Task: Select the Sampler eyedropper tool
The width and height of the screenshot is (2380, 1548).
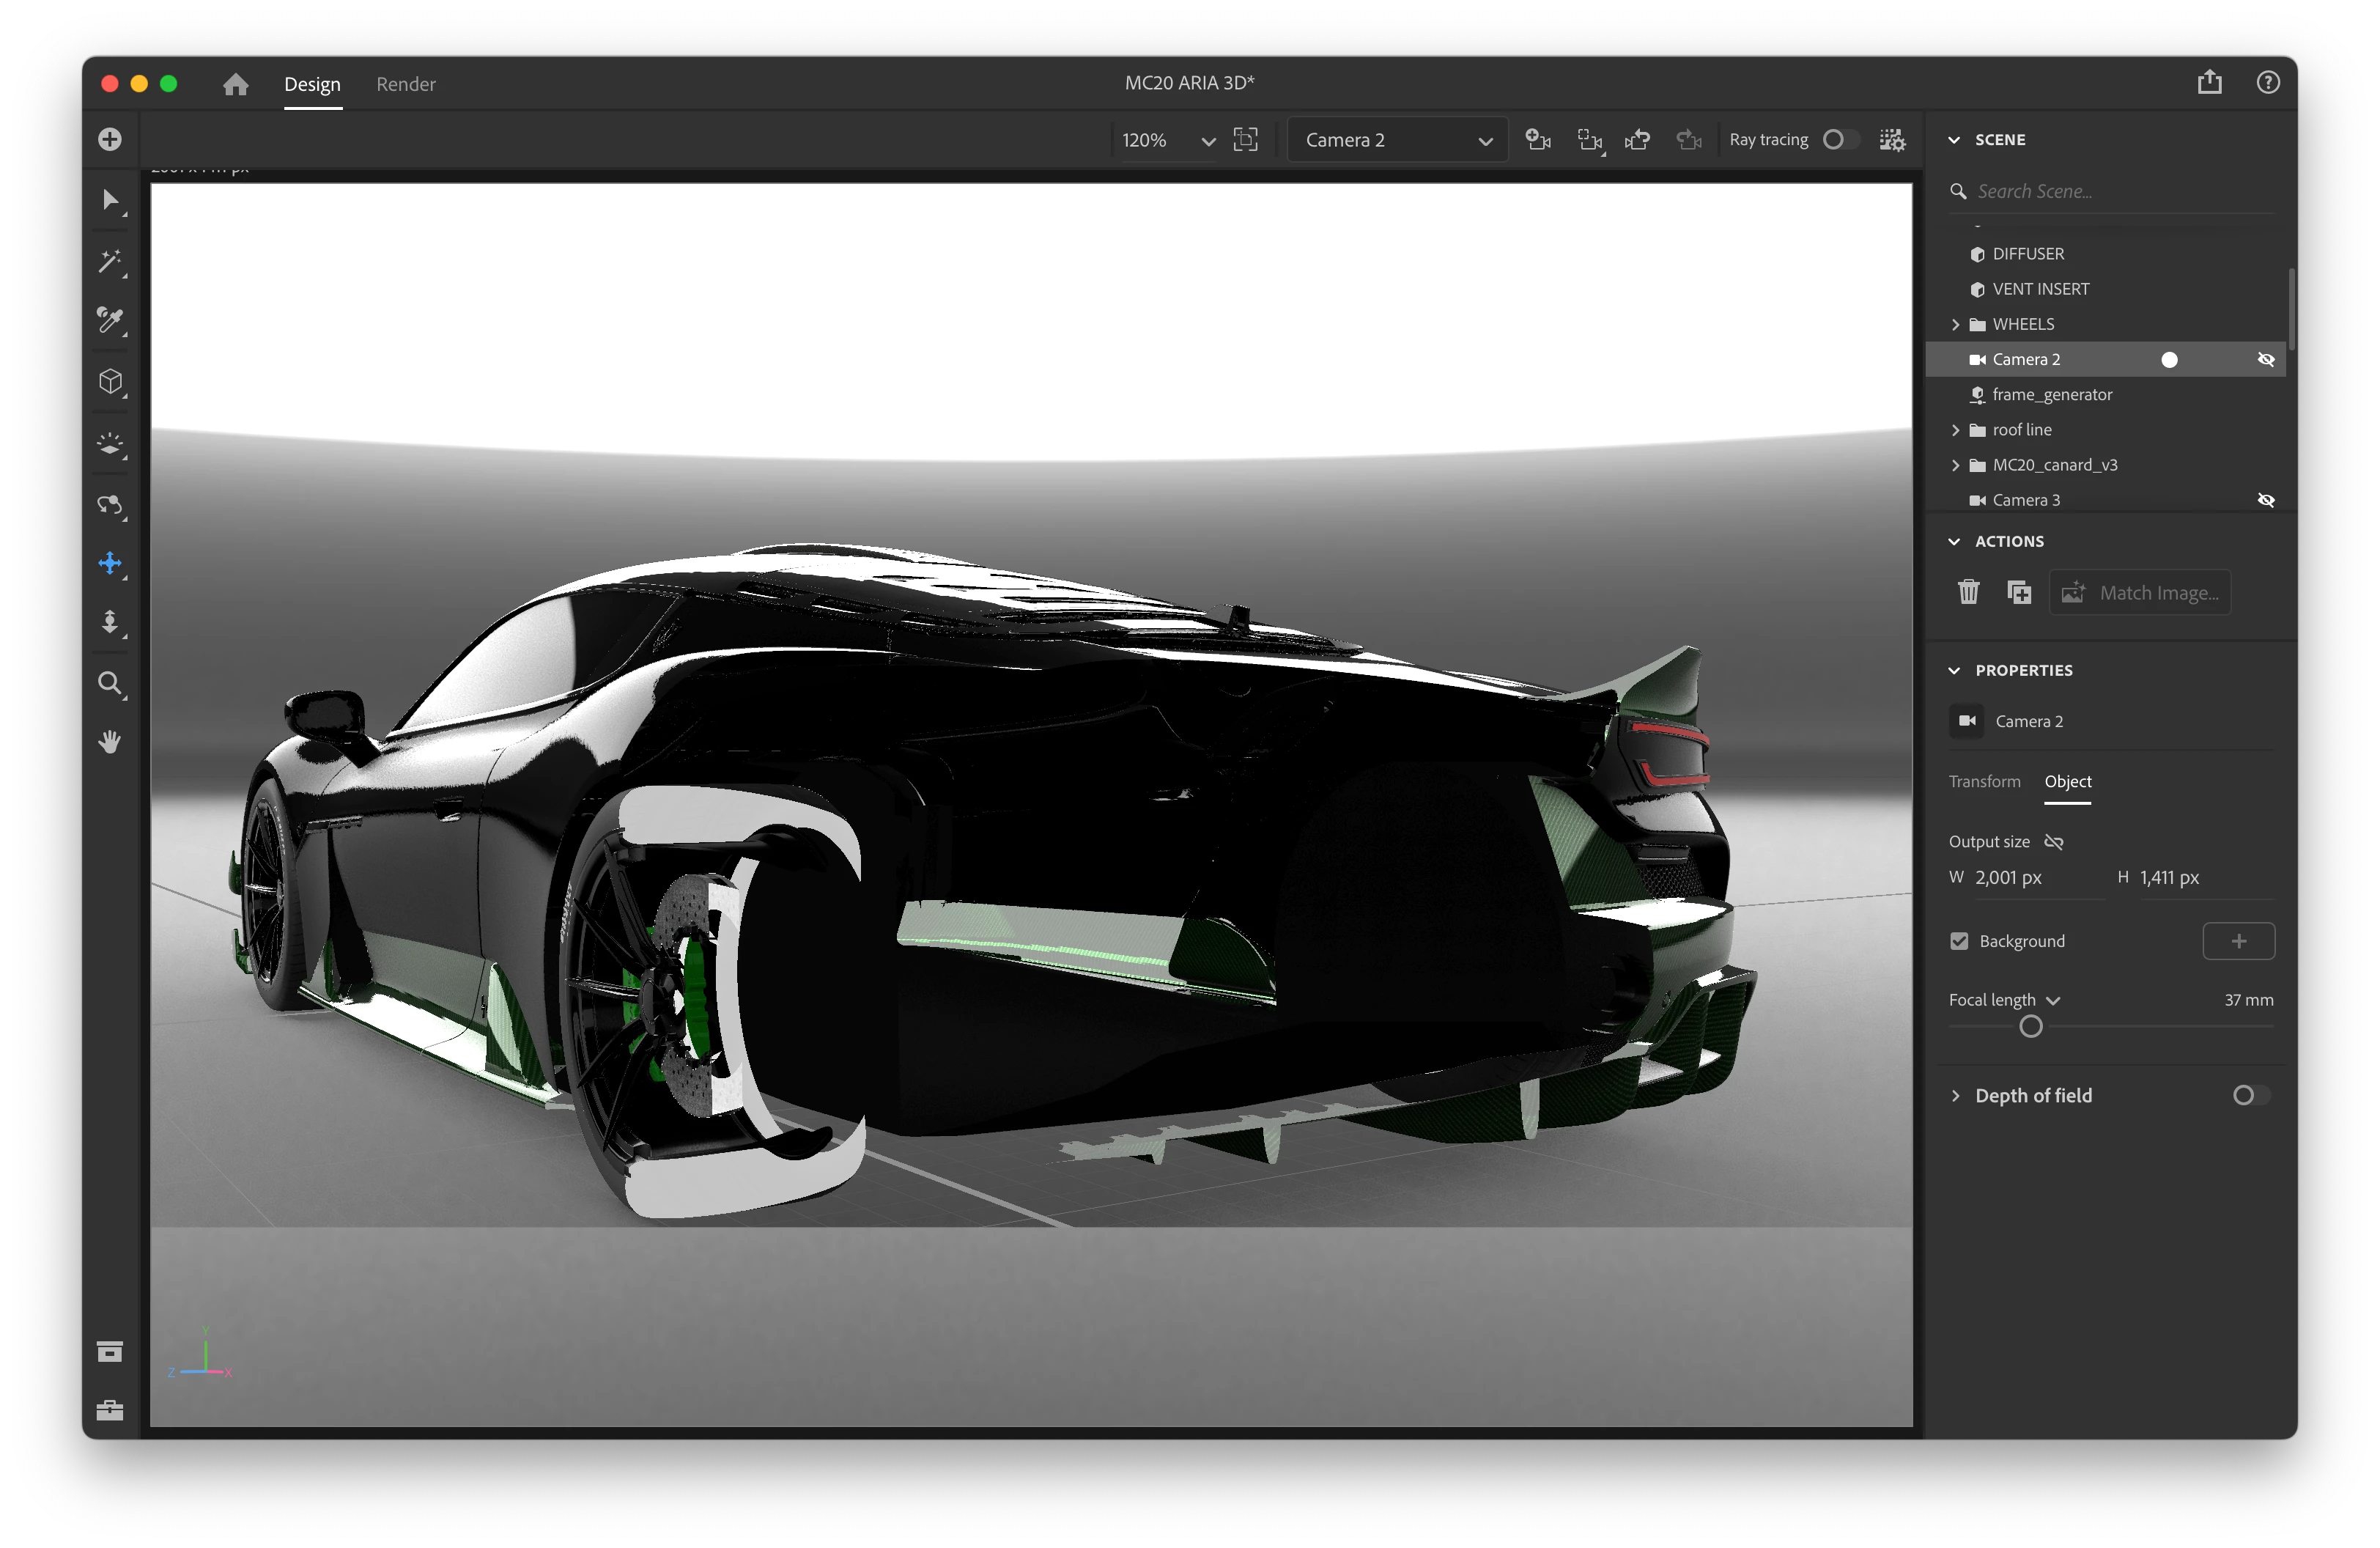Action: pos(110,320)
